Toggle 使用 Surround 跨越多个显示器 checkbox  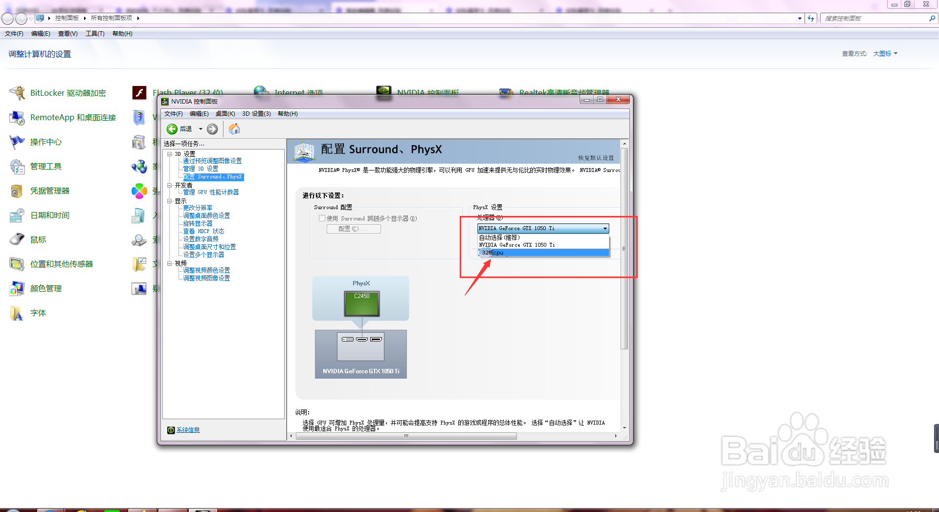[322, 218]
